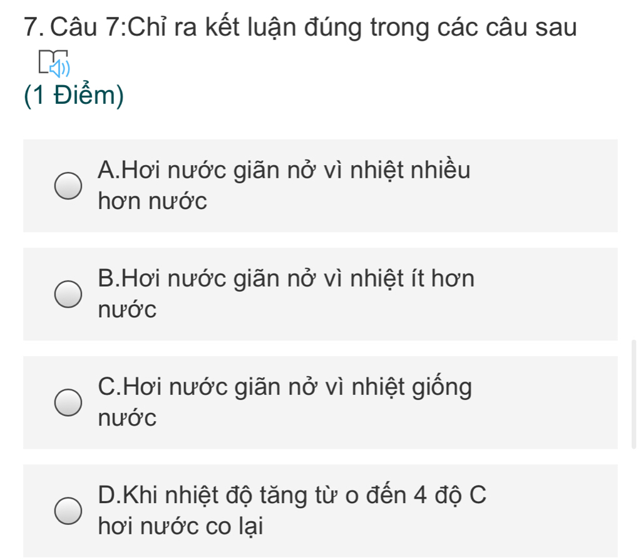The image size is (641, 560).
Task: Select radio button for answer C
Action: click(x=68, y=402)
